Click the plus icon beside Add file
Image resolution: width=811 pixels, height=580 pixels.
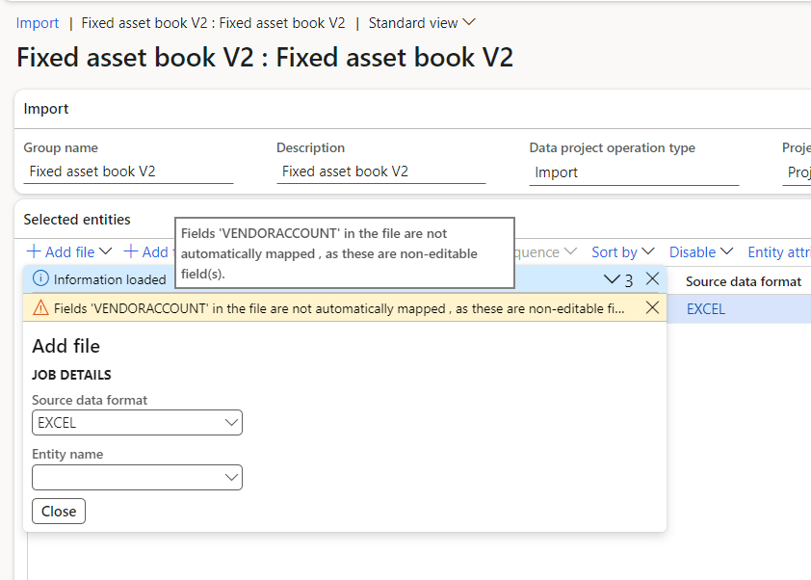click(34, 252)
